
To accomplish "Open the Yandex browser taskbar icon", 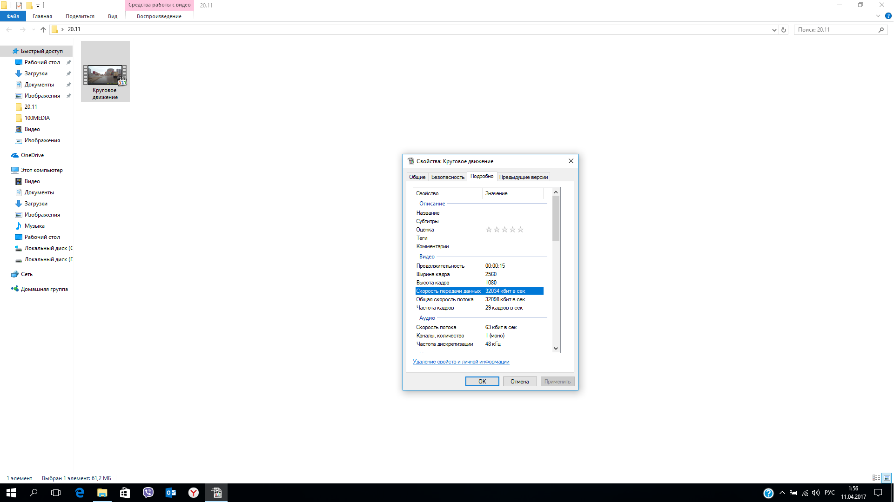I will pyautogui.click(x=194, y=493).
